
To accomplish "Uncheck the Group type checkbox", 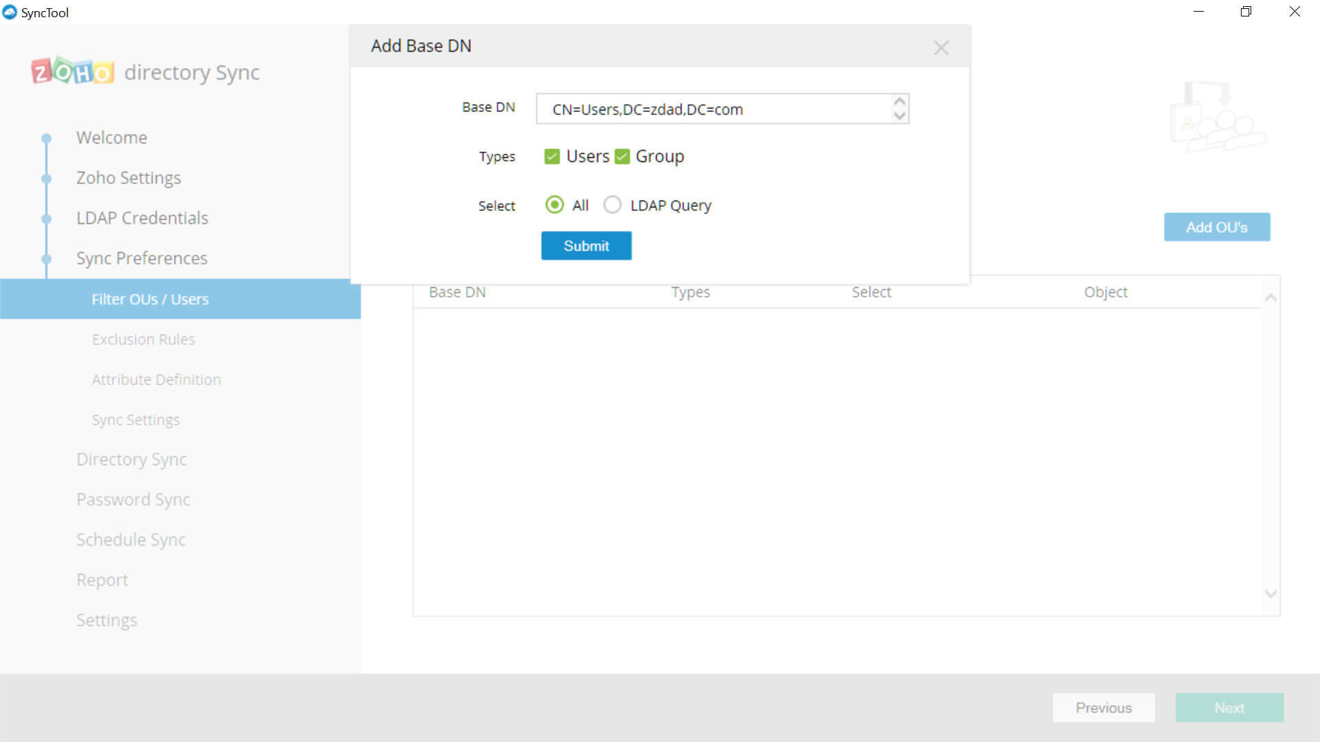I will click(622, 157).
